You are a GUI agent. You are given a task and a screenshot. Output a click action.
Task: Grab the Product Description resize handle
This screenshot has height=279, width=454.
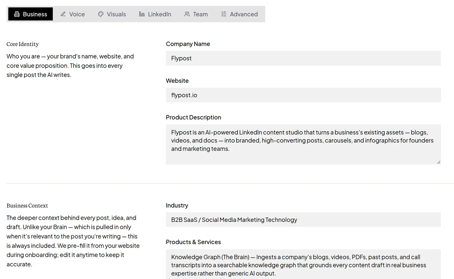(438, 162)
